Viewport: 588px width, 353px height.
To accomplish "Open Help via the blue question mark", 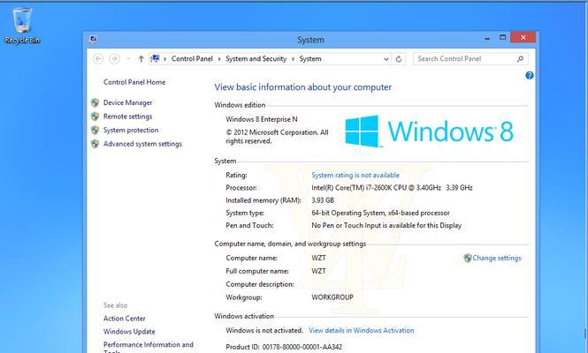I will point(529,76).
